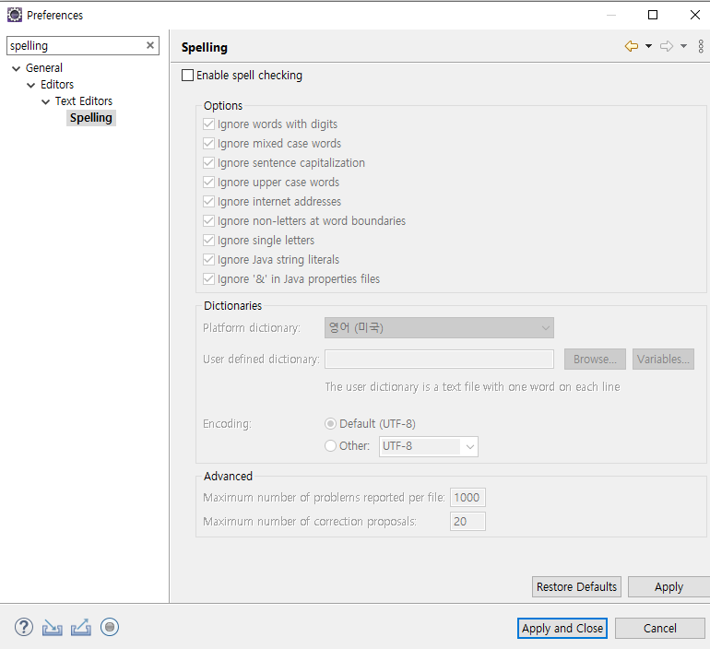The height and width of the screenshot is (649, 710).
Task: Toggle Ignore sentence capitalization
Action: click(x=208, y=163)
